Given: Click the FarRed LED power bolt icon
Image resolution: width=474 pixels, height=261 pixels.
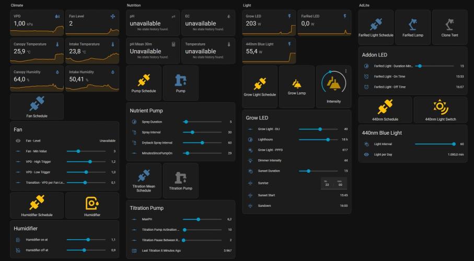Looking at the screenshot, I should 345,16.
